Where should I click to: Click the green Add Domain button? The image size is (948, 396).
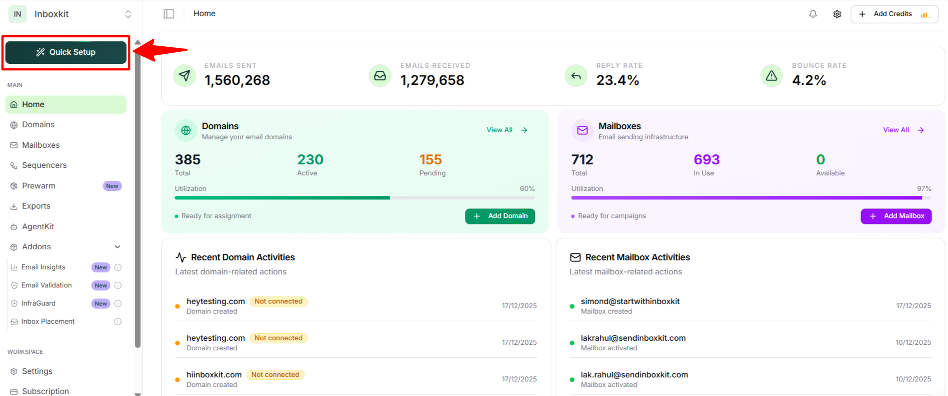click(x=500, y=216)
